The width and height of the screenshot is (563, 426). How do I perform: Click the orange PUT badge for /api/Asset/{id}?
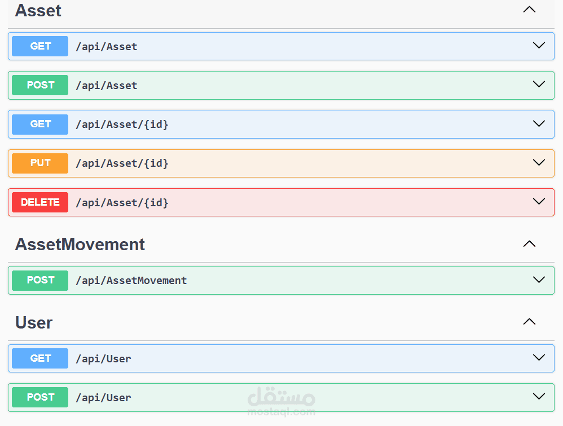pyautogui.click(x=40, y=163)
